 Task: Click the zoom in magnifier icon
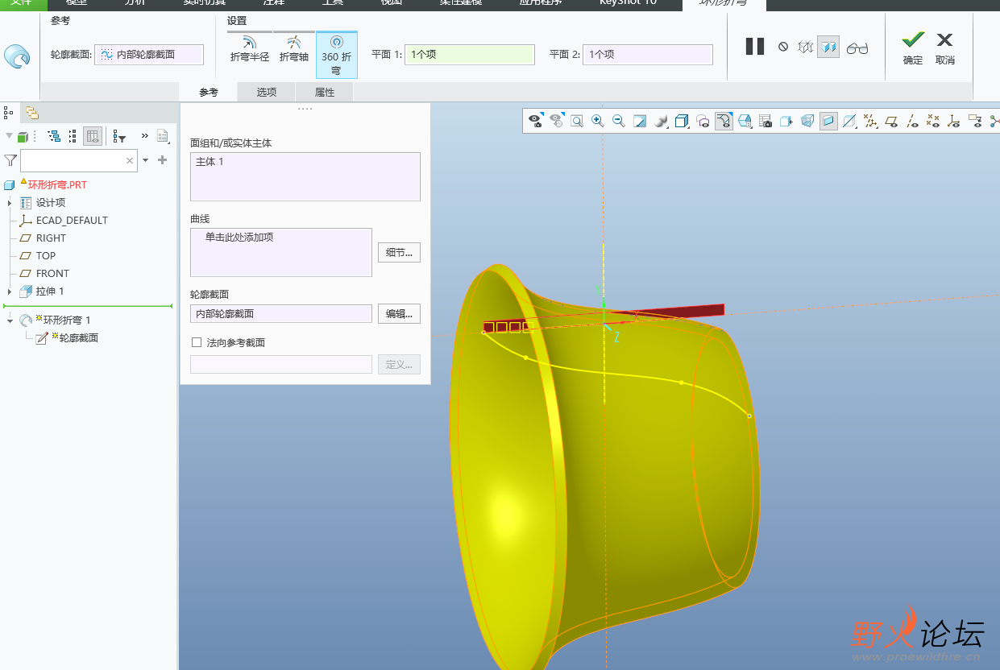598,121
